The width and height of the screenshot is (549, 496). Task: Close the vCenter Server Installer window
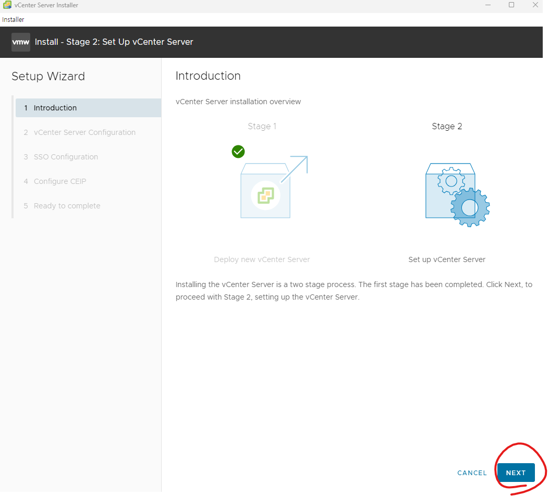[x=535, y=5]
